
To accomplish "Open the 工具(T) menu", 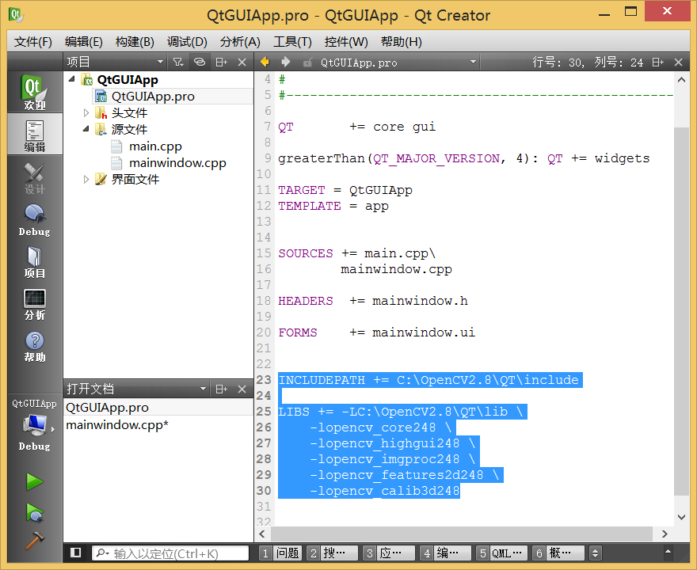I will click(292, 42).
